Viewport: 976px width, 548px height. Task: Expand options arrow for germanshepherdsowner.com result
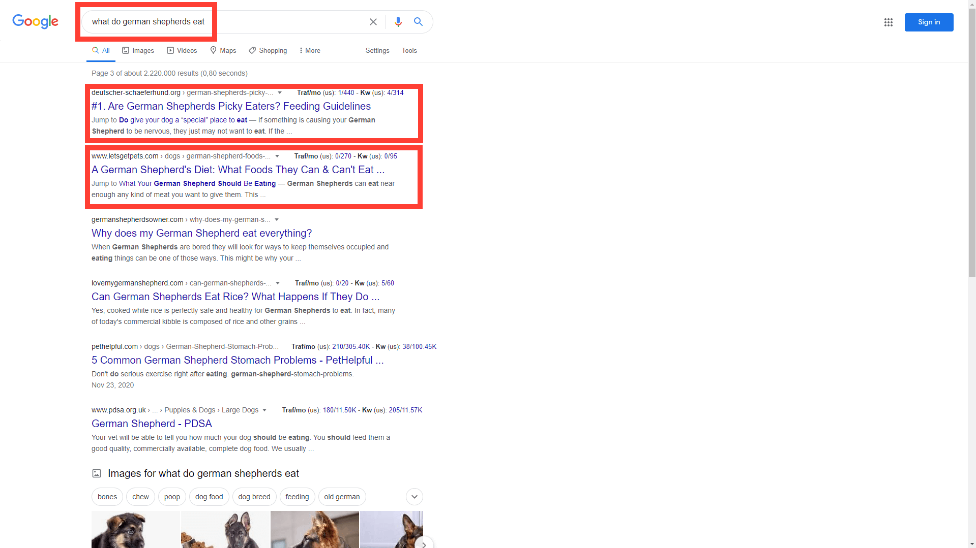277,220
